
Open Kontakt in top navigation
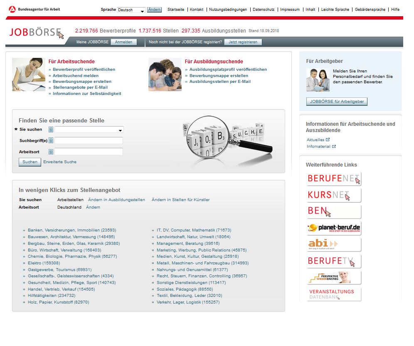coord(197,10)
